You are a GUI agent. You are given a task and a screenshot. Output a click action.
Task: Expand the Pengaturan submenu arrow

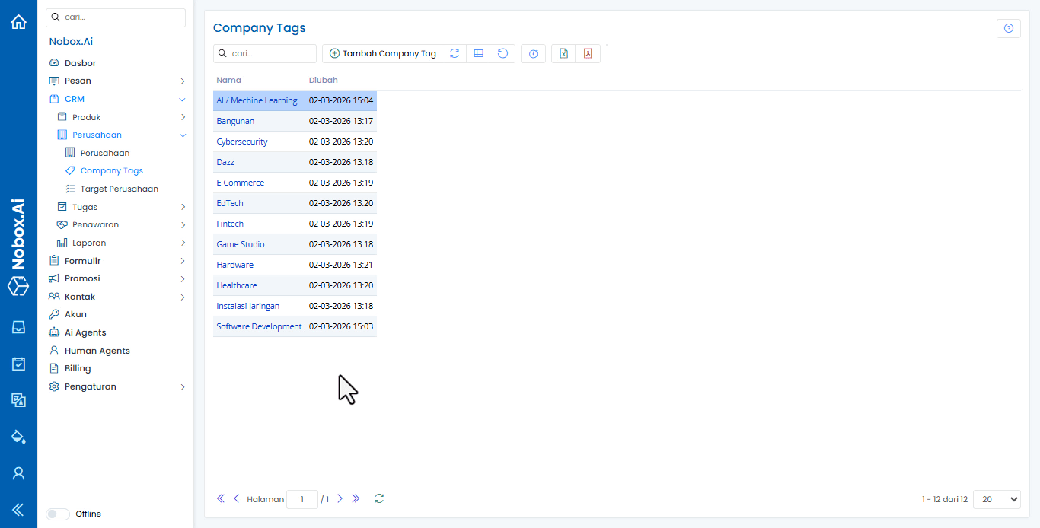pos(183,386)
